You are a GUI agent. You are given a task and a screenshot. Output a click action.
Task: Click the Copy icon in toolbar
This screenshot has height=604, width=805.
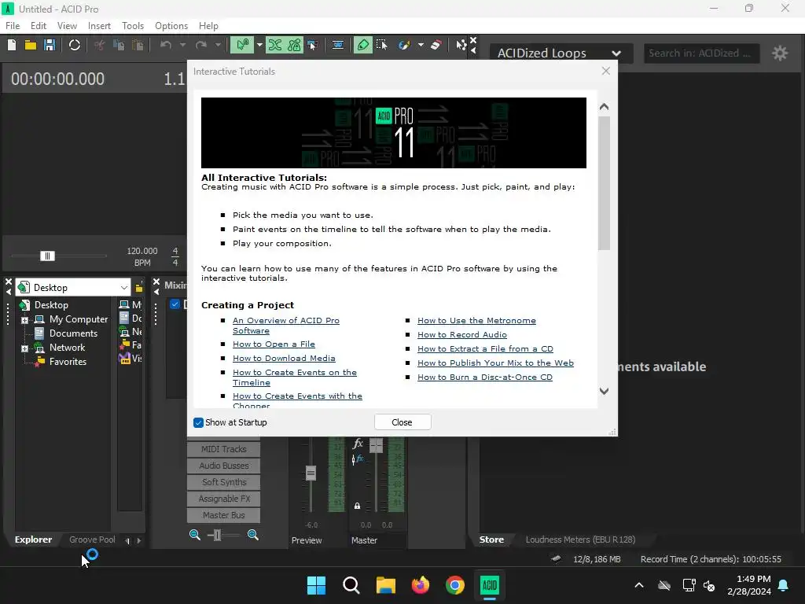(x=119, y=45)
